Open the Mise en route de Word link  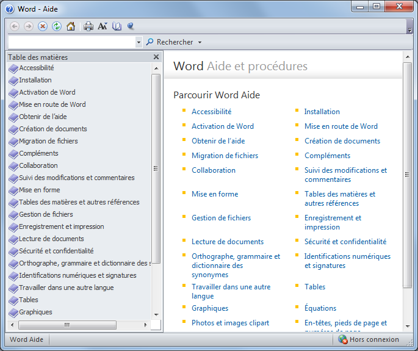(x=341, y=126)
